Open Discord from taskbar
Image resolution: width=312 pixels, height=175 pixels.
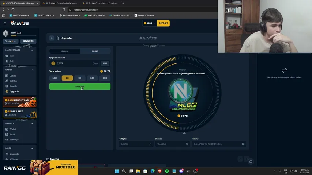click(181, 171)
